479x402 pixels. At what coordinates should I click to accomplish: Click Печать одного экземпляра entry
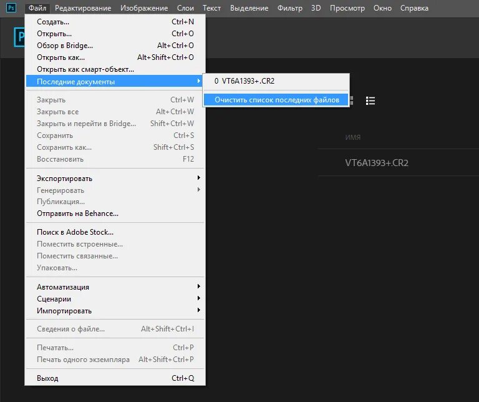click(x=115, y=360)
